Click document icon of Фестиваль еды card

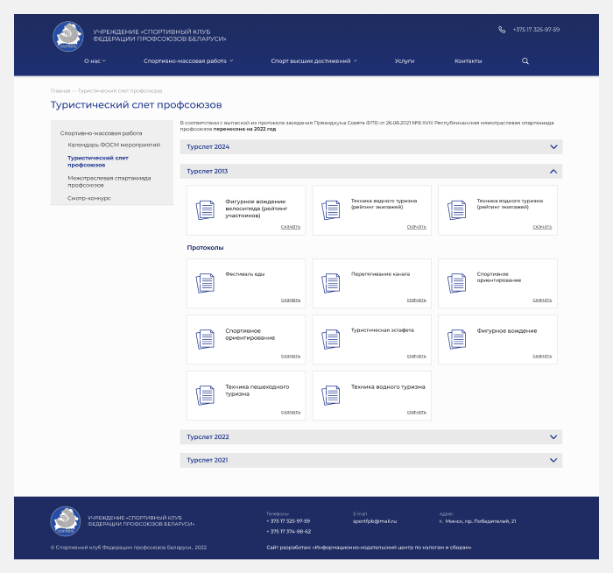(x=205, y=283)
